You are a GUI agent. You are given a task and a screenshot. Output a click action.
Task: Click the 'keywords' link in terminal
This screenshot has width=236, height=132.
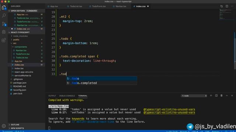coord(78,118)
